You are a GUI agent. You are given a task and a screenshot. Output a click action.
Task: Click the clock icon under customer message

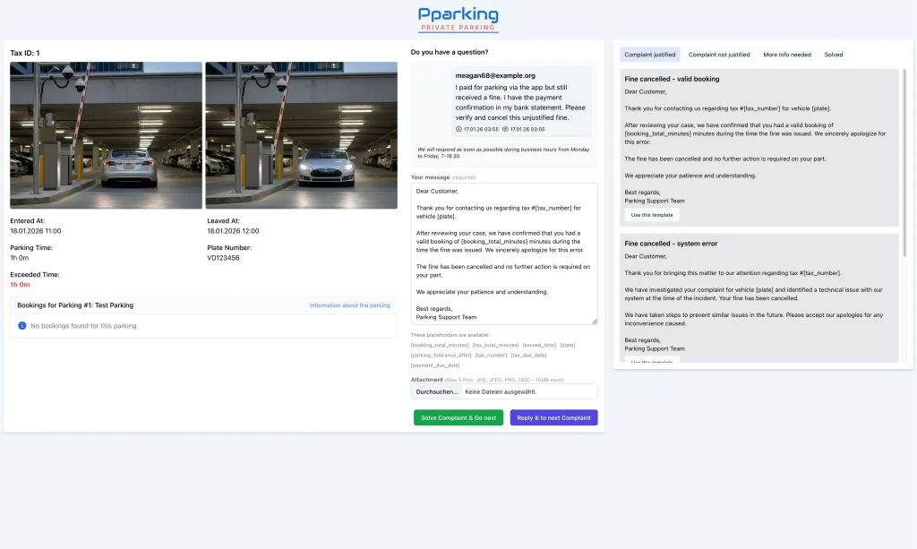(x=459, y=130)
